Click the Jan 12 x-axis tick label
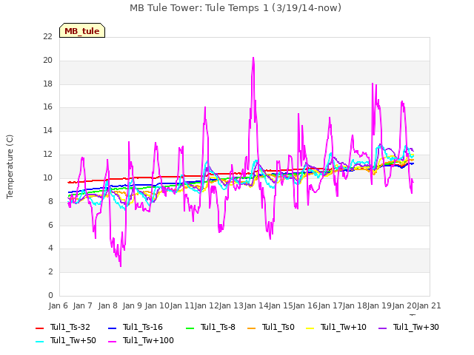The width and height of the screenshot is (474, 355). (x=207, y=305)
